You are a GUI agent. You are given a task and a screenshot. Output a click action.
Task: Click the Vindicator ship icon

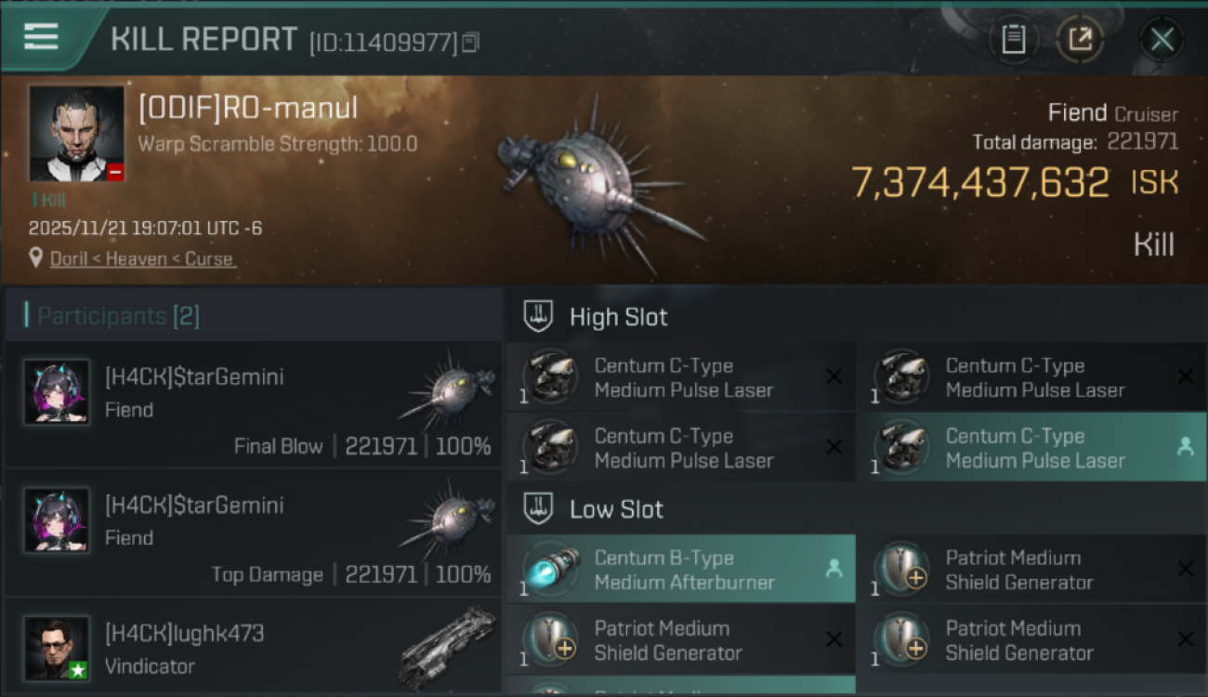pos(448,647)
